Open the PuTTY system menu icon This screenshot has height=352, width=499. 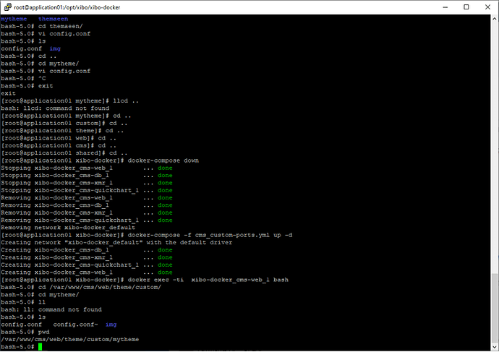click(x=9, y=7)
